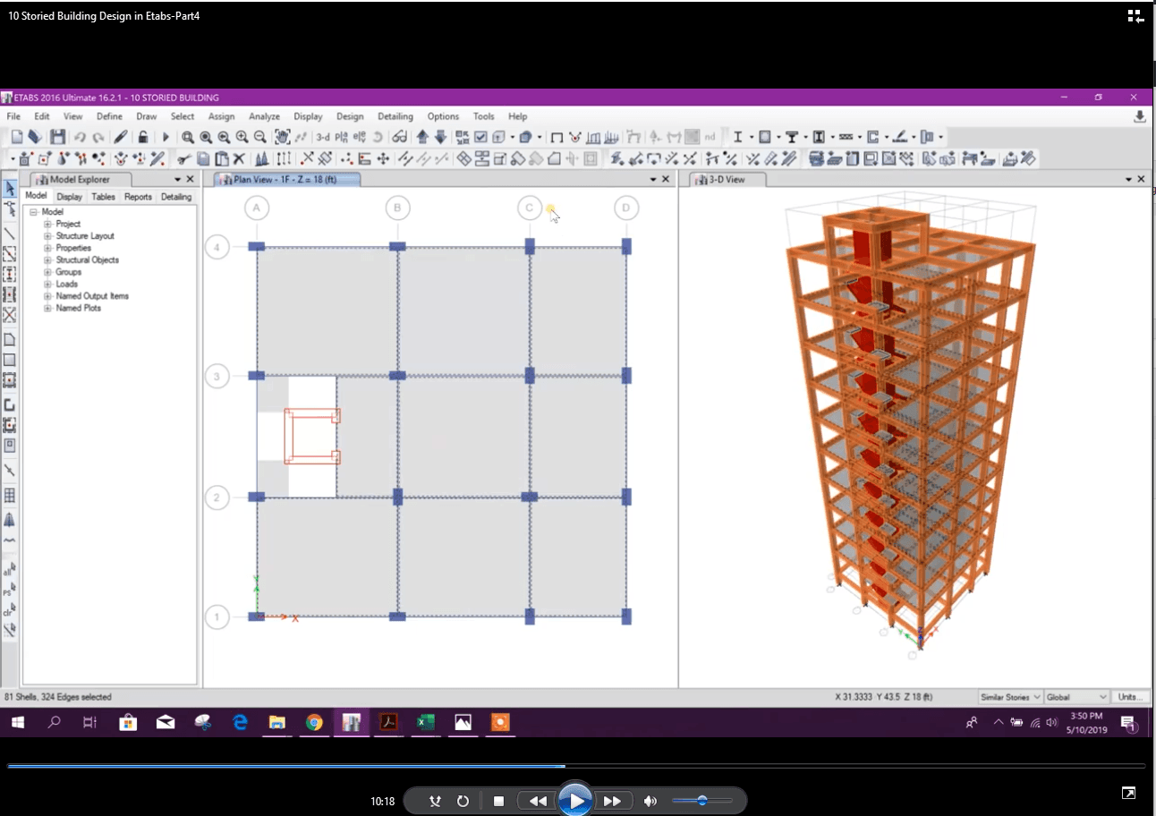Click the Clear Selection 'clr' icon
This screenshot has width=1156, height=816.
[10, 609]
